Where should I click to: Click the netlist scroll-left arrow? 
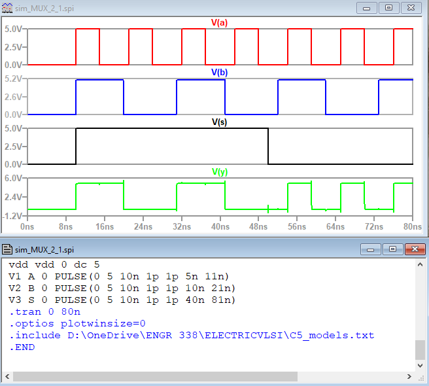tap(7, 376)
